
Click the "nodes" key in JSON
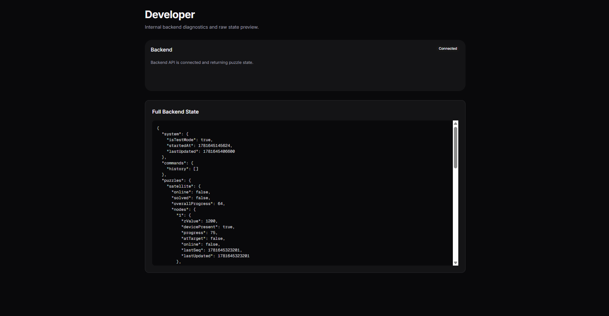(x=180, y=209)
